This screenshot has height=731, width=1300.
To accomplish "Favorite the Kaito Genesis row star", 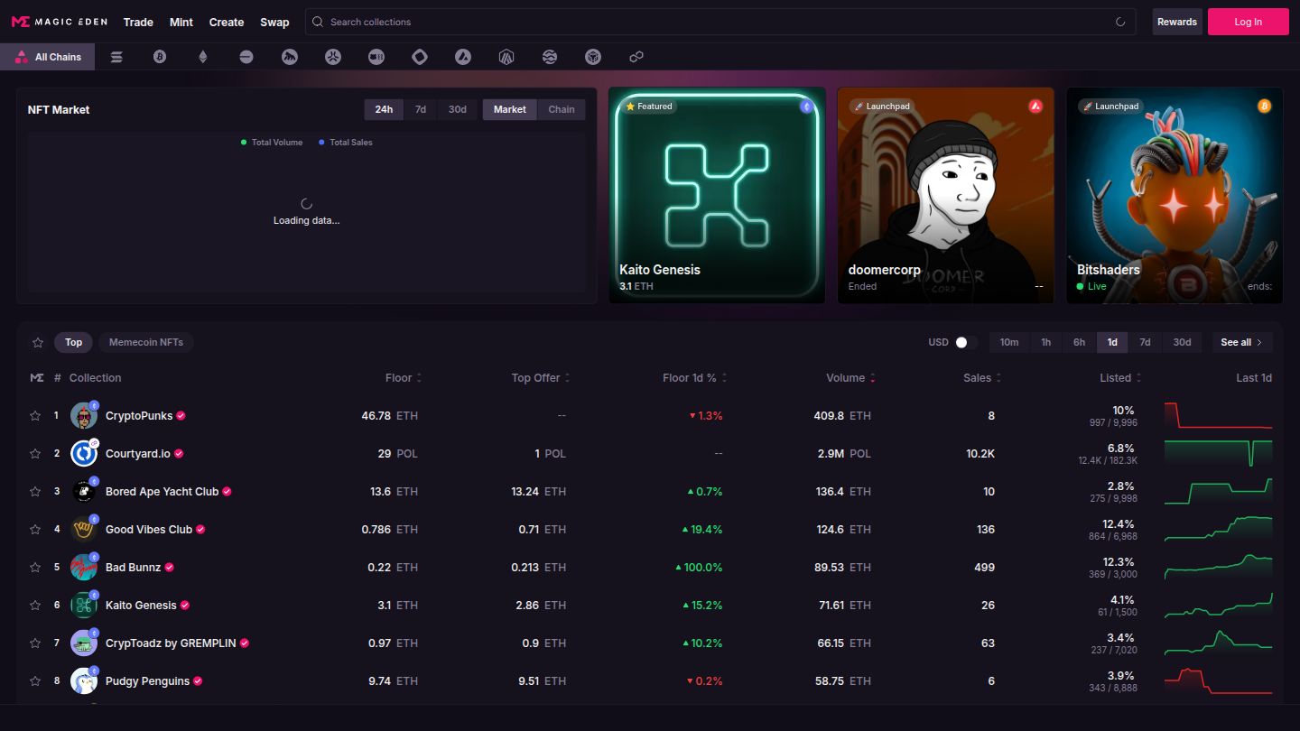I will [35, 606].
